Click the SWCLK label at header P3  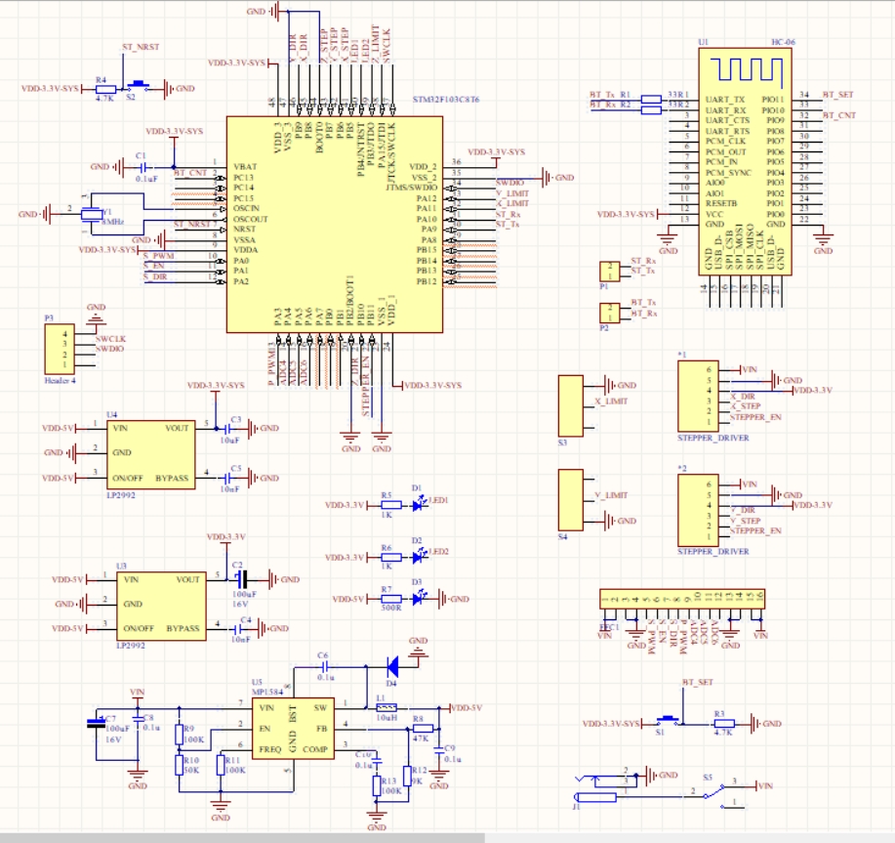(110, 339)
